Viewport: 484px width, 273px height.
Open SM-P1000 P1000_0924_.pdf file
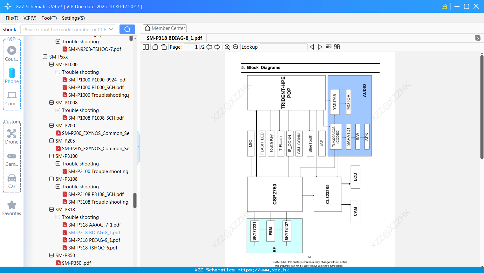98,80
